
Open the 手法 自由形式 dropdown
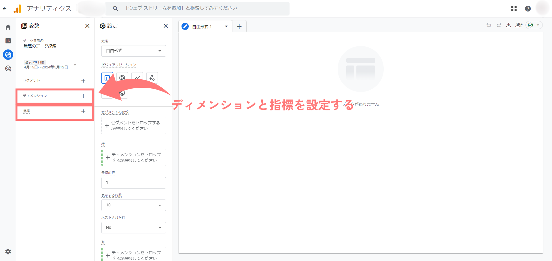pyautogui.click(x=134, y=51)
